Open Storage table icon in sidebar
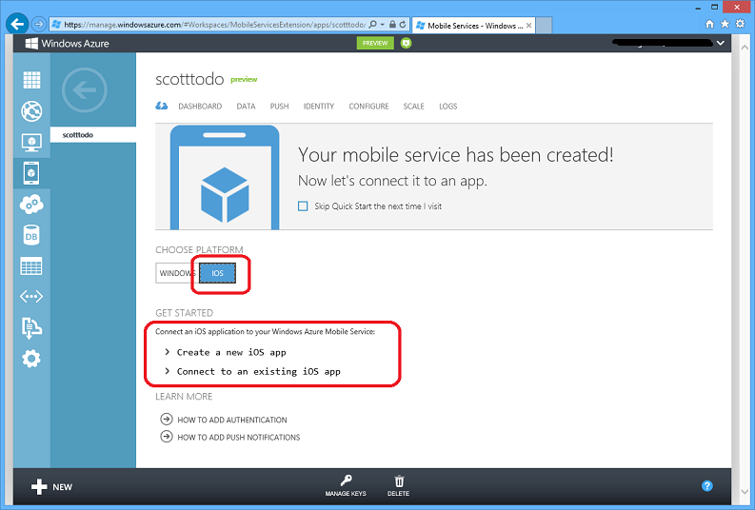 (31, 266)
